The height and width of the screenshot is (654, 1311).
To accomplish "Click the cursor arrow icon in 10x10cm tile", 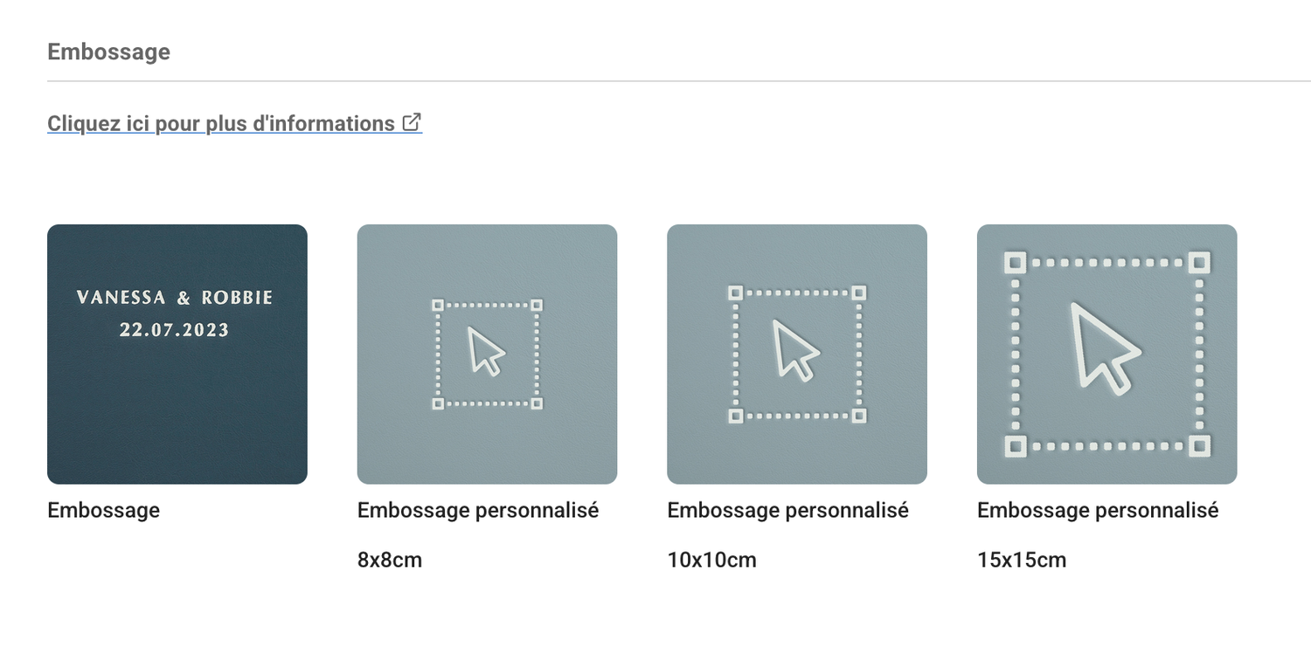I will (x=796, y=349).
